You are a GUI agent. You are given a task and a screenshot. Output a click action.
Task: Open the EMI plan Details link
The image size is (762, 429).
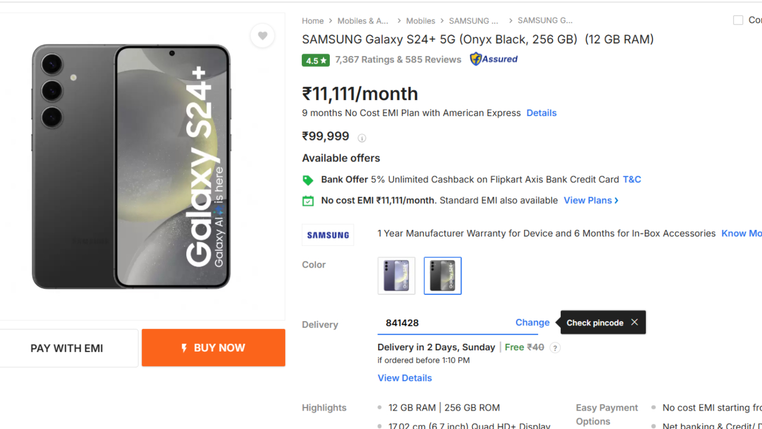pos(541,113)
